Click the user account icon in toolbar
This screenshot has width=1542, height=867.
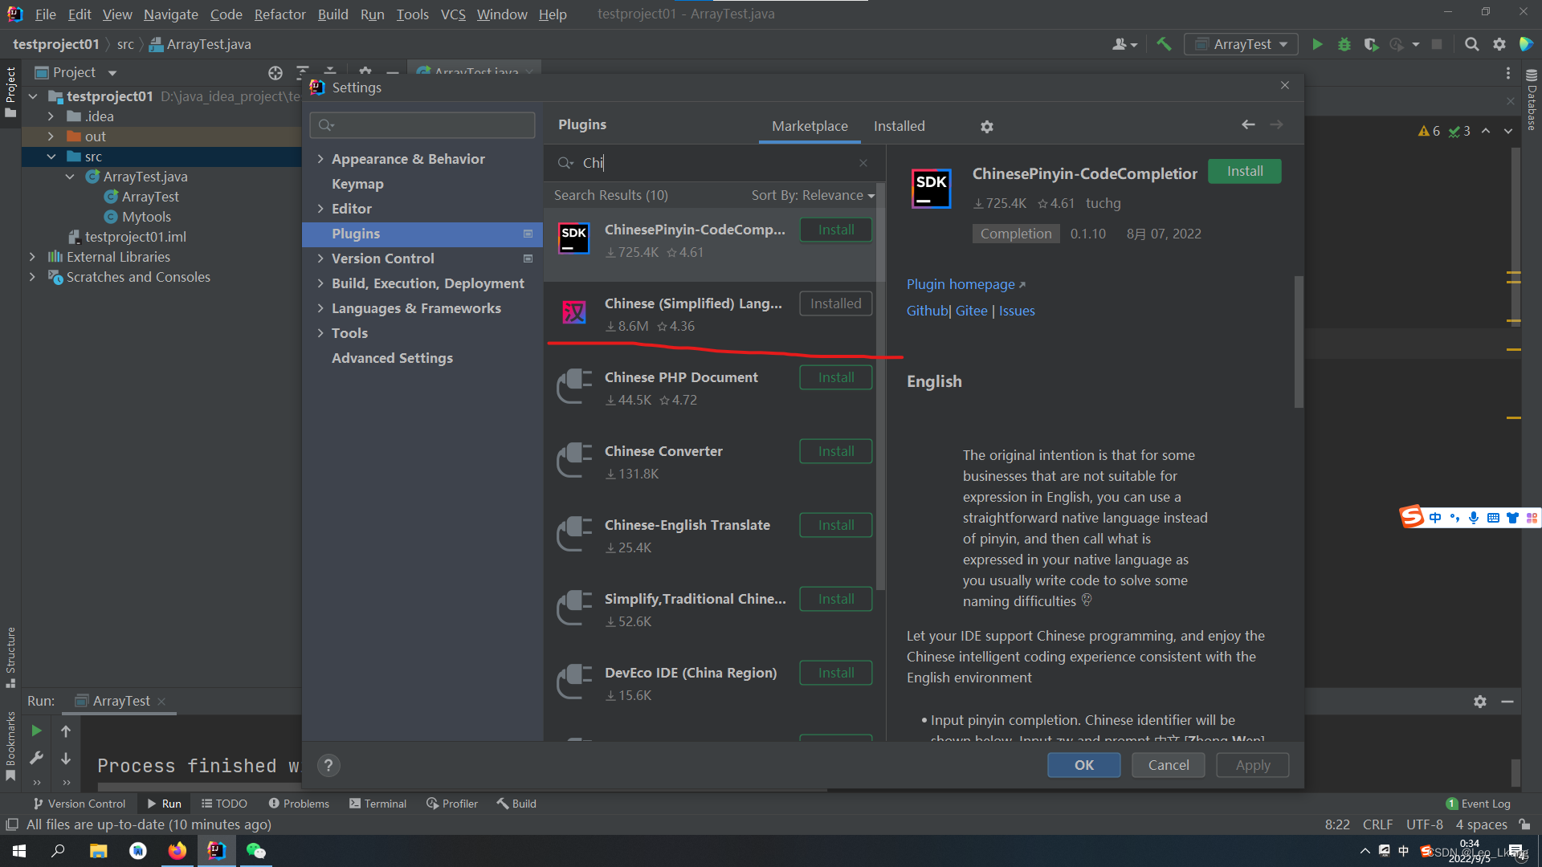[x=1124, y=44]
